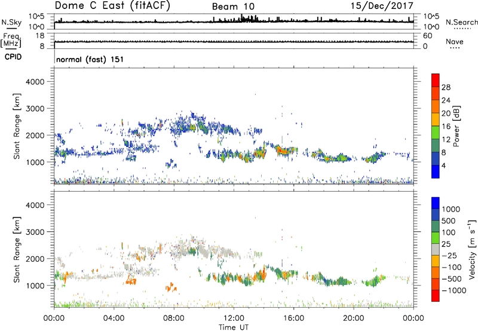Click the 'Nave' legend label

(455, 41)
